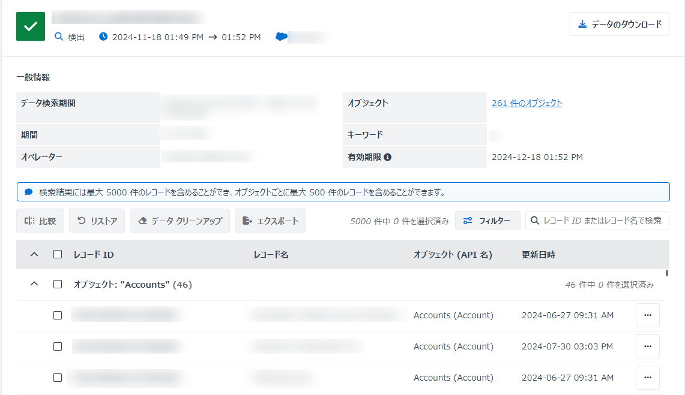Tick the checkbox on the 2024-07-30 record row

pos(58,346)
